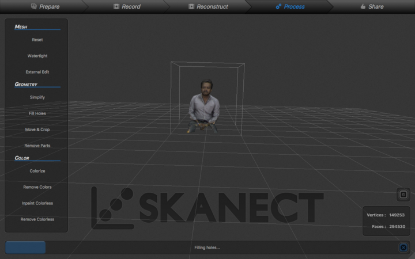This screenshot has height=259, width=415.
Task: Click the Reconstruct tab film icon
Action: (x=191, y=6)
